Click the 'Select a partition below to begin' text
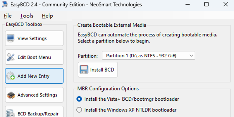The image size is (234, 117). tap(114, 41)
